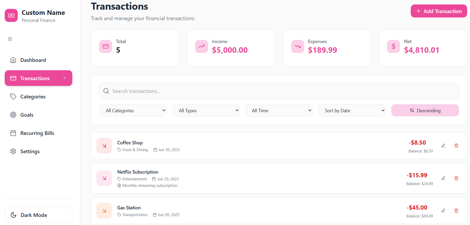This screenshot has width=470, height=225.
Task: Go to Dashboard in sidebar
Action: (x=33, y=60)
